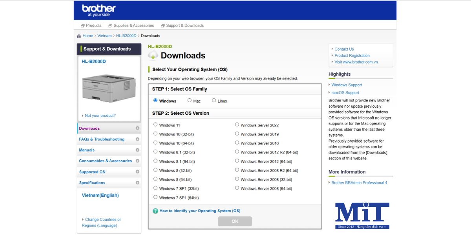Click the arrow icon beside Manuals

coord(137,150)
